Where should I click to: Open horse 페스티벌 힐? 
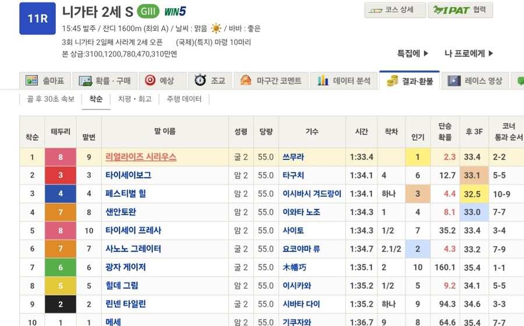point(126,193)
